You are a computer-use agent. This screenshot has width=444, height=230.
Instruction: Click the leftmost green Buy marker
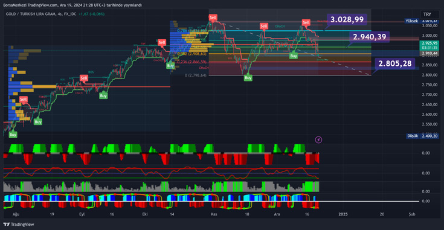click(13, 135)
